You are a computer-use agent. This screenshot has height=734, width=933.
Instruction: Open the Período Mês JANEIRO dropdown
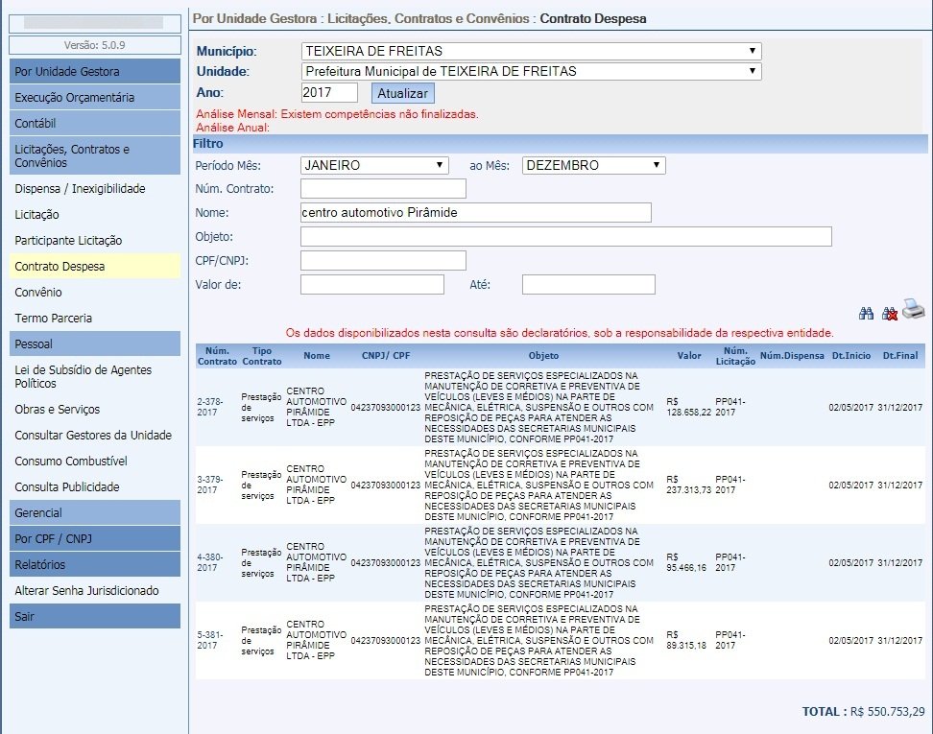(374, 165)
